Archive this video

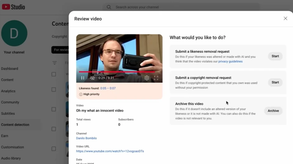pos(273,111)
